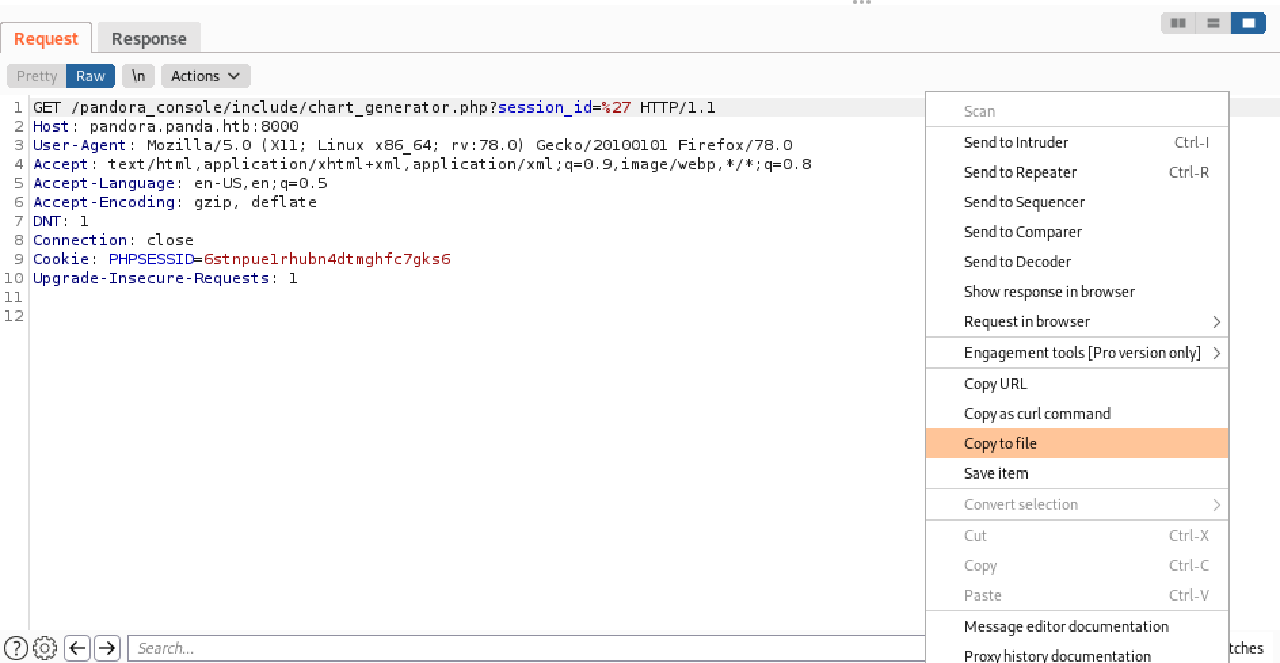The image size is (1280, 663).
Task: Click the Scan menu entry
Action: [x=1077, y=111]
